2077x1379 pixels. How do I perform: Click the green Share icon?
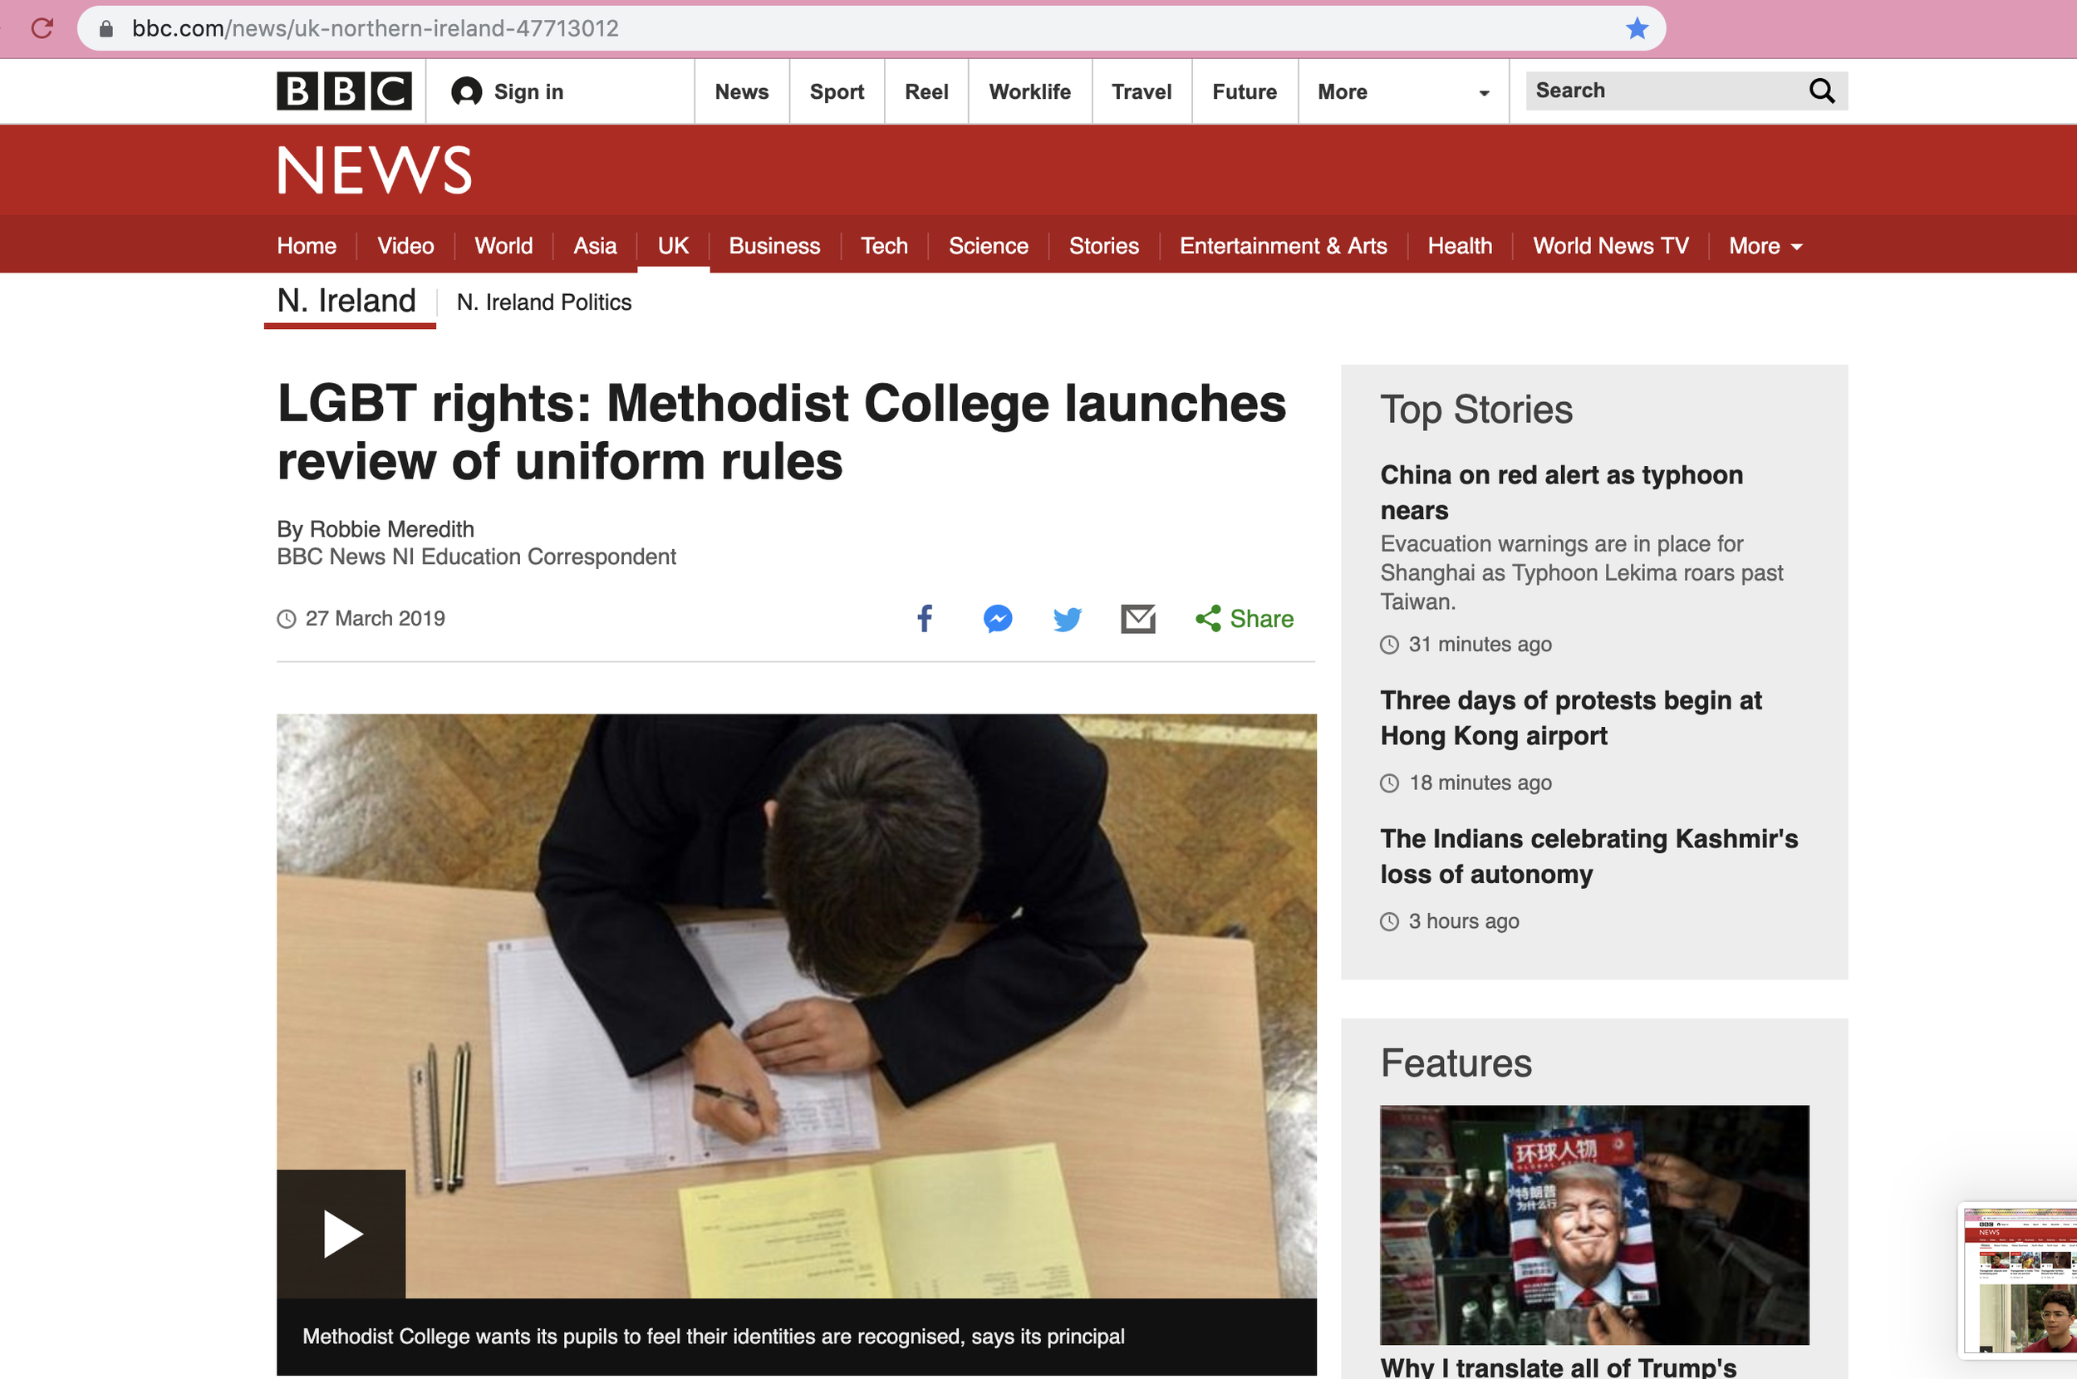point(1208,618)
